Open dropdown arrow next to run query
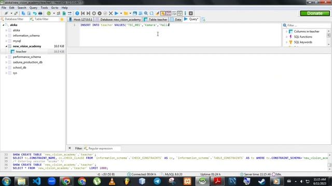Screen dimensions: 332x186 coord(121,13)
